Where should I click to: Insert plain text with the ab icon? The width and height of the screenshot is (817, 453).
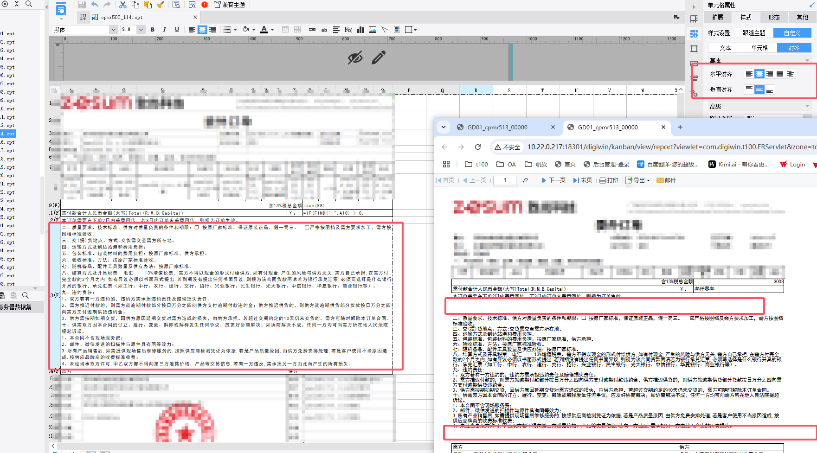coord(324,30)
